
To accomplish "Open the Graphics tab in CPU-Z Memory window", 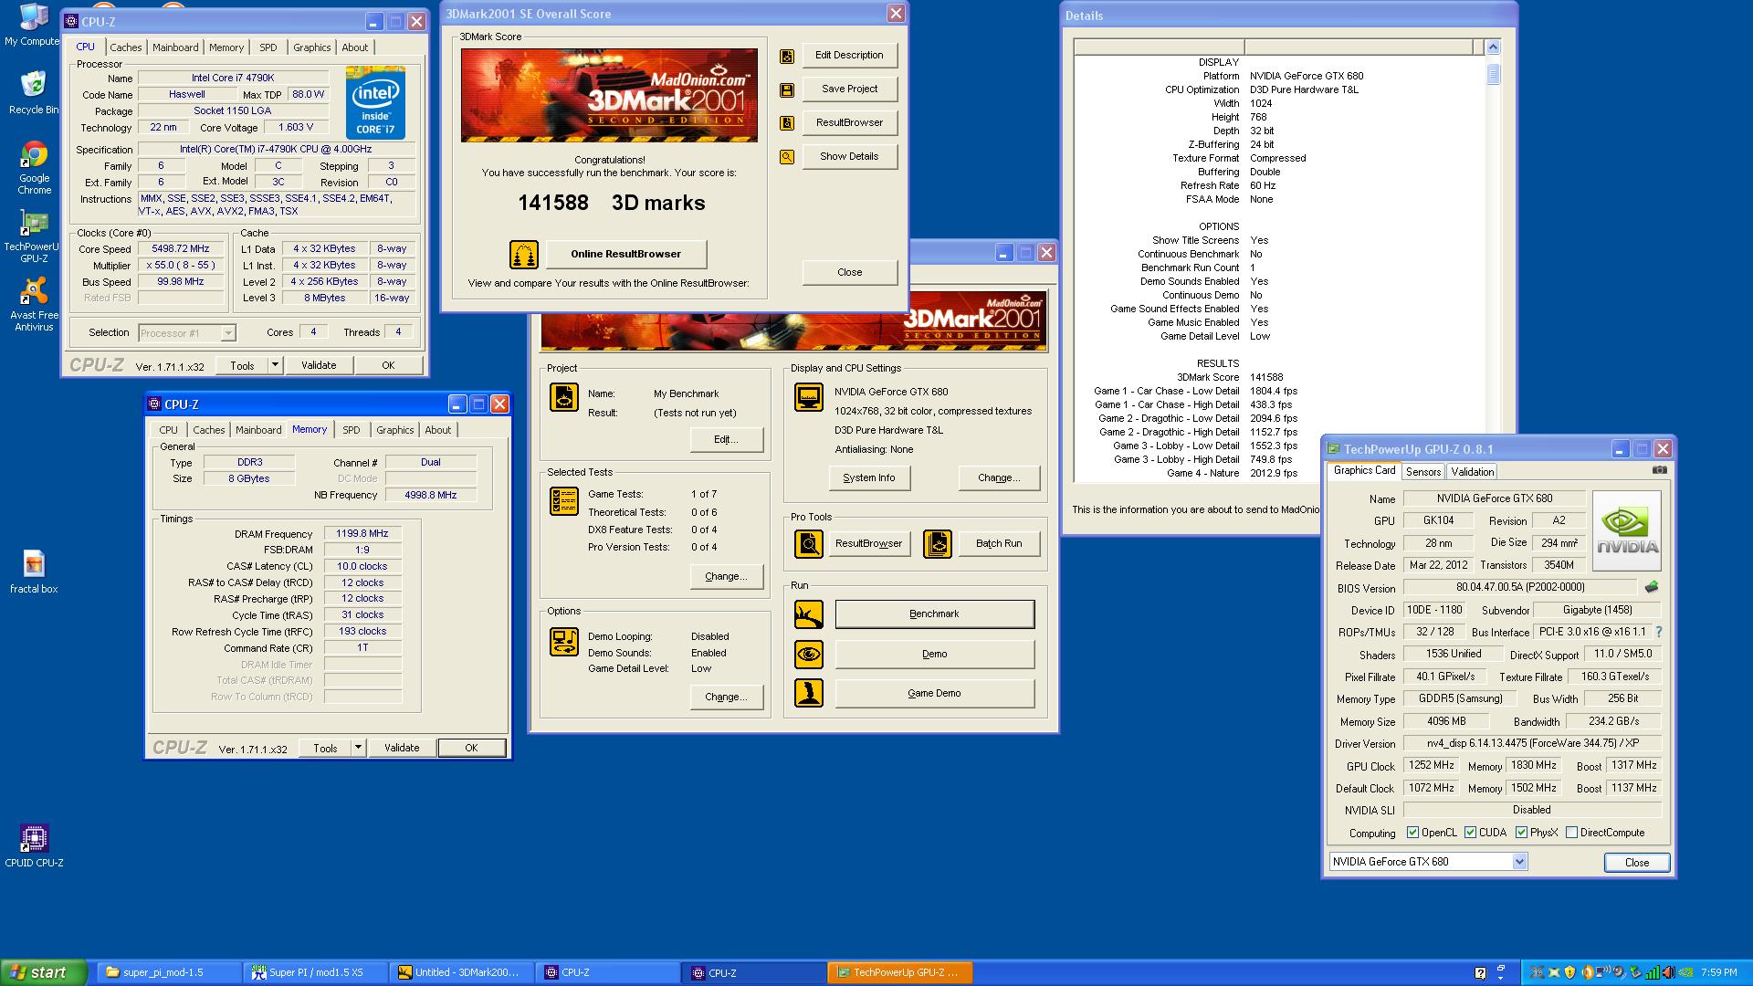I will click(x=394, y=430).
